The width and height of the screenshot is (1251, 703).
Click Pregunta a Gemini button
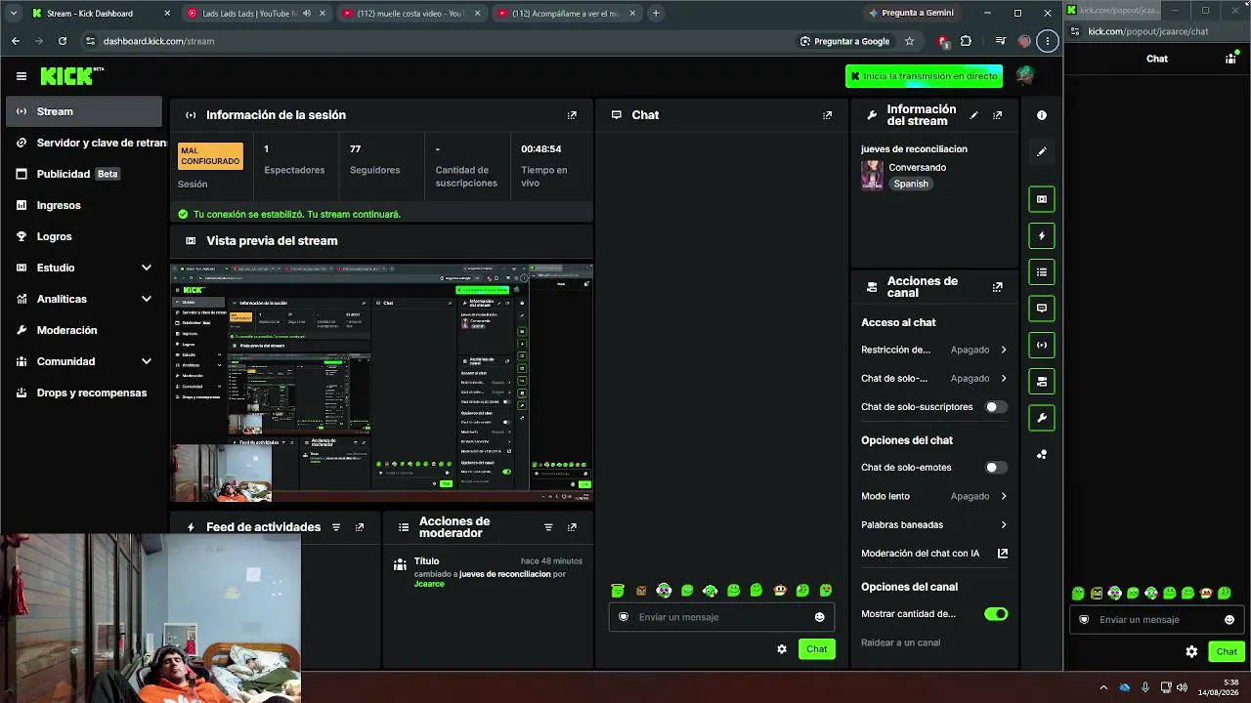[x=910, y=14]
